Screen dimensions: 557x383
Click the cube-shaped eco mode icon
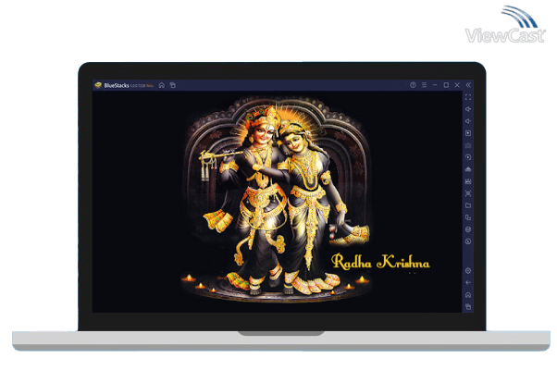pos(468,229)
